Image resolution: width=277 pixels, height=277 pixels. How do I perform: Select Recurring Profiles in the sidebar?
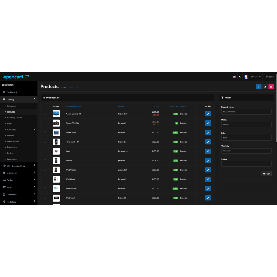(x=16, y=118)
